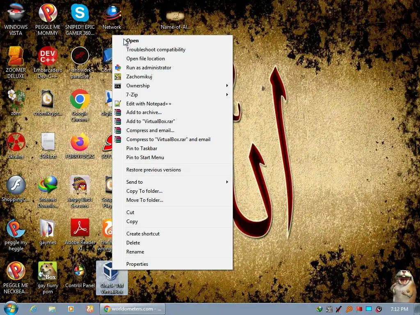Choose Zachomikuj in the context menu
Screen dimensions: 420x315
173,77
